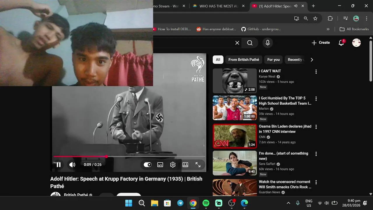
Task: Open more options for the Sara Saffari video
Action: click(x=316, y=154)
